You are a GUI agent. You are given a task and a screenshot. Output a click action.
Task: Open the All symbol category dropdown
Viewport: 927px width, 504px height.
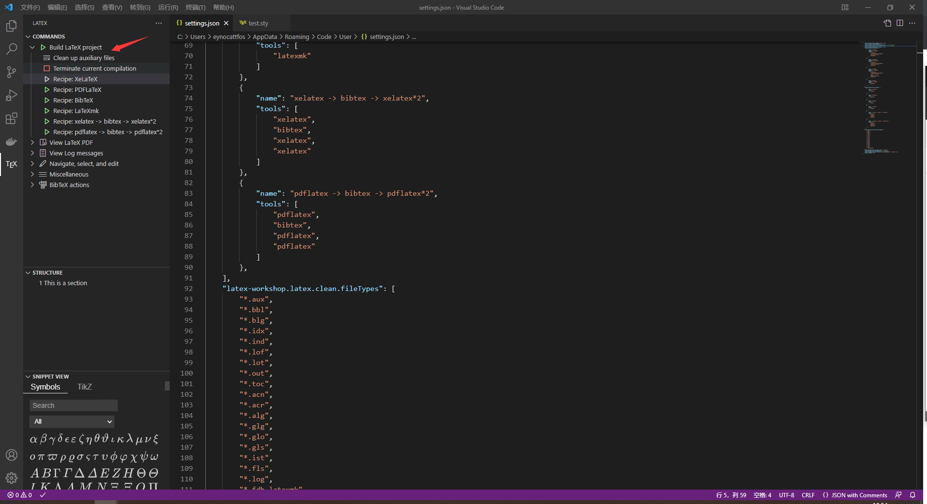[72, 421]
